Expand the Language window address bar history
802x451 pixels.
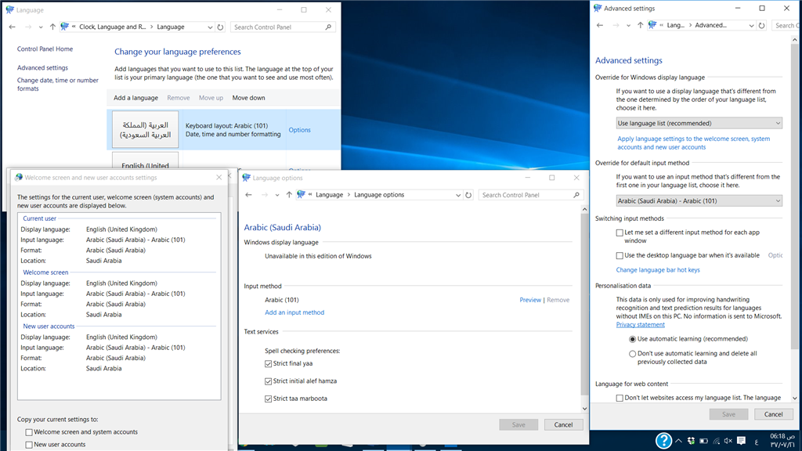[210, 27]
